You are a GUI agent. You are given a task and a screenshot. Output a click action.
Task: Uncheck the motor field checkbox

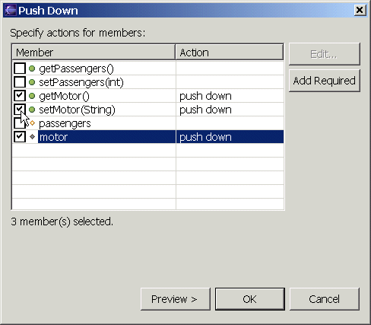point(20,137)
